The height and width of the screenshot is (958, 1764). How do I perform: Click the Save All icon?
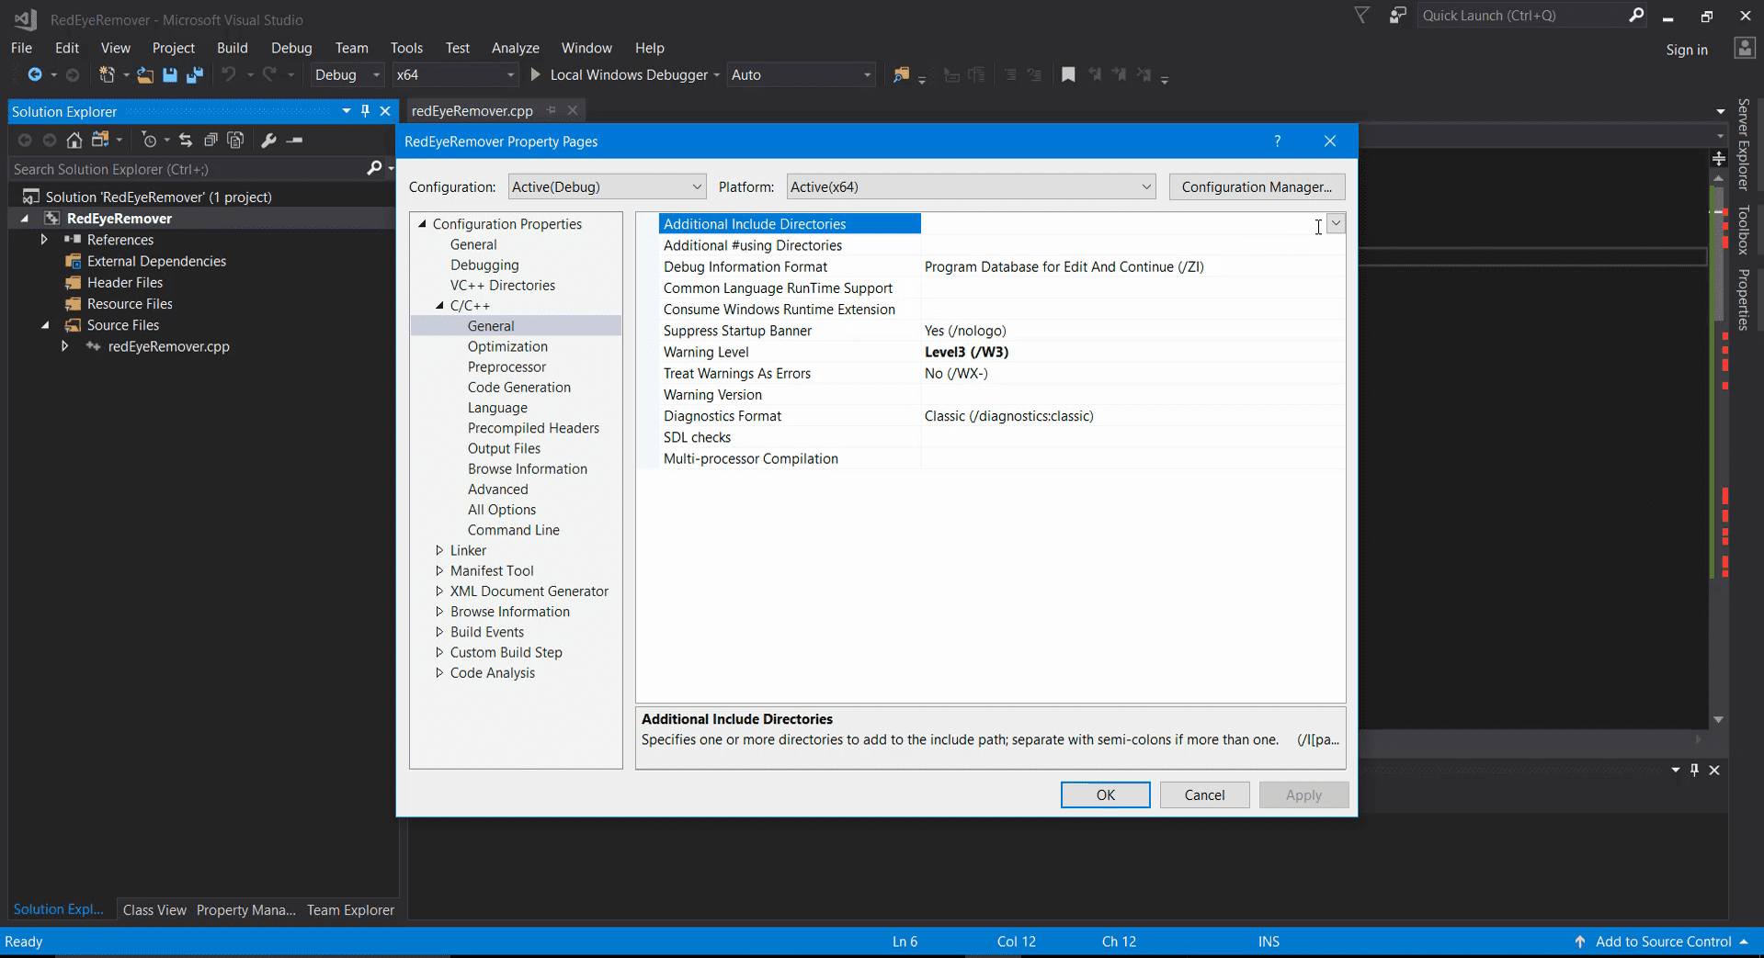[x=195, y=74]
